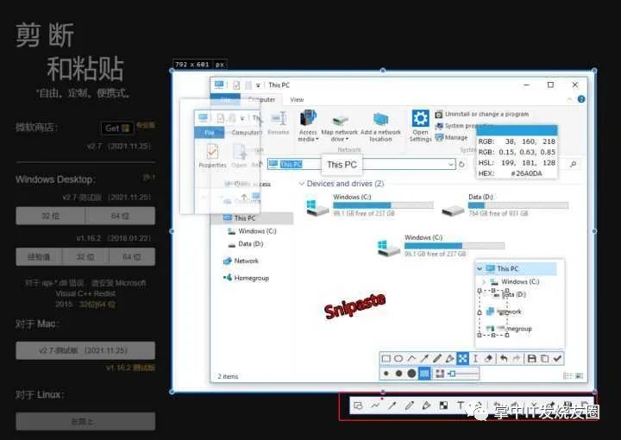Click the save floppy-disk icon
621x440 pixels.
(x=532, y=359)
